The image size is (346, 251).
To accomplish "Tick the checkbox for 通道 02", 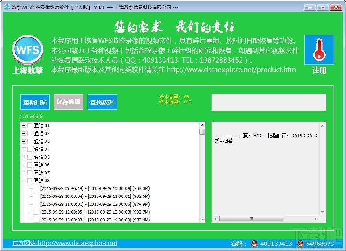I will [x=30, y=134].
